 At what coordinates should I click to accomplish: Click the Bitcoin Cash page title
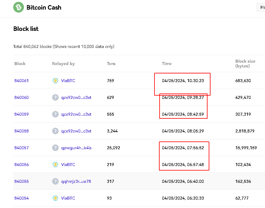tap(44, 7)
